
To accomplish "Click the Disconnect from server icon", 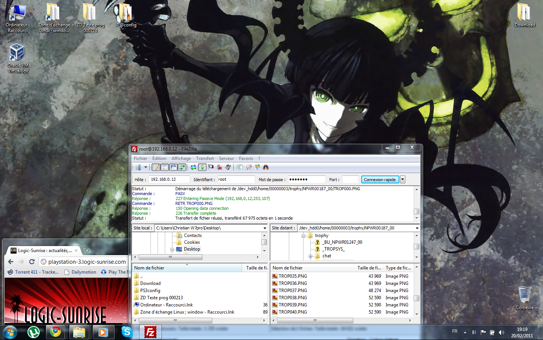I will pos(219,167).
